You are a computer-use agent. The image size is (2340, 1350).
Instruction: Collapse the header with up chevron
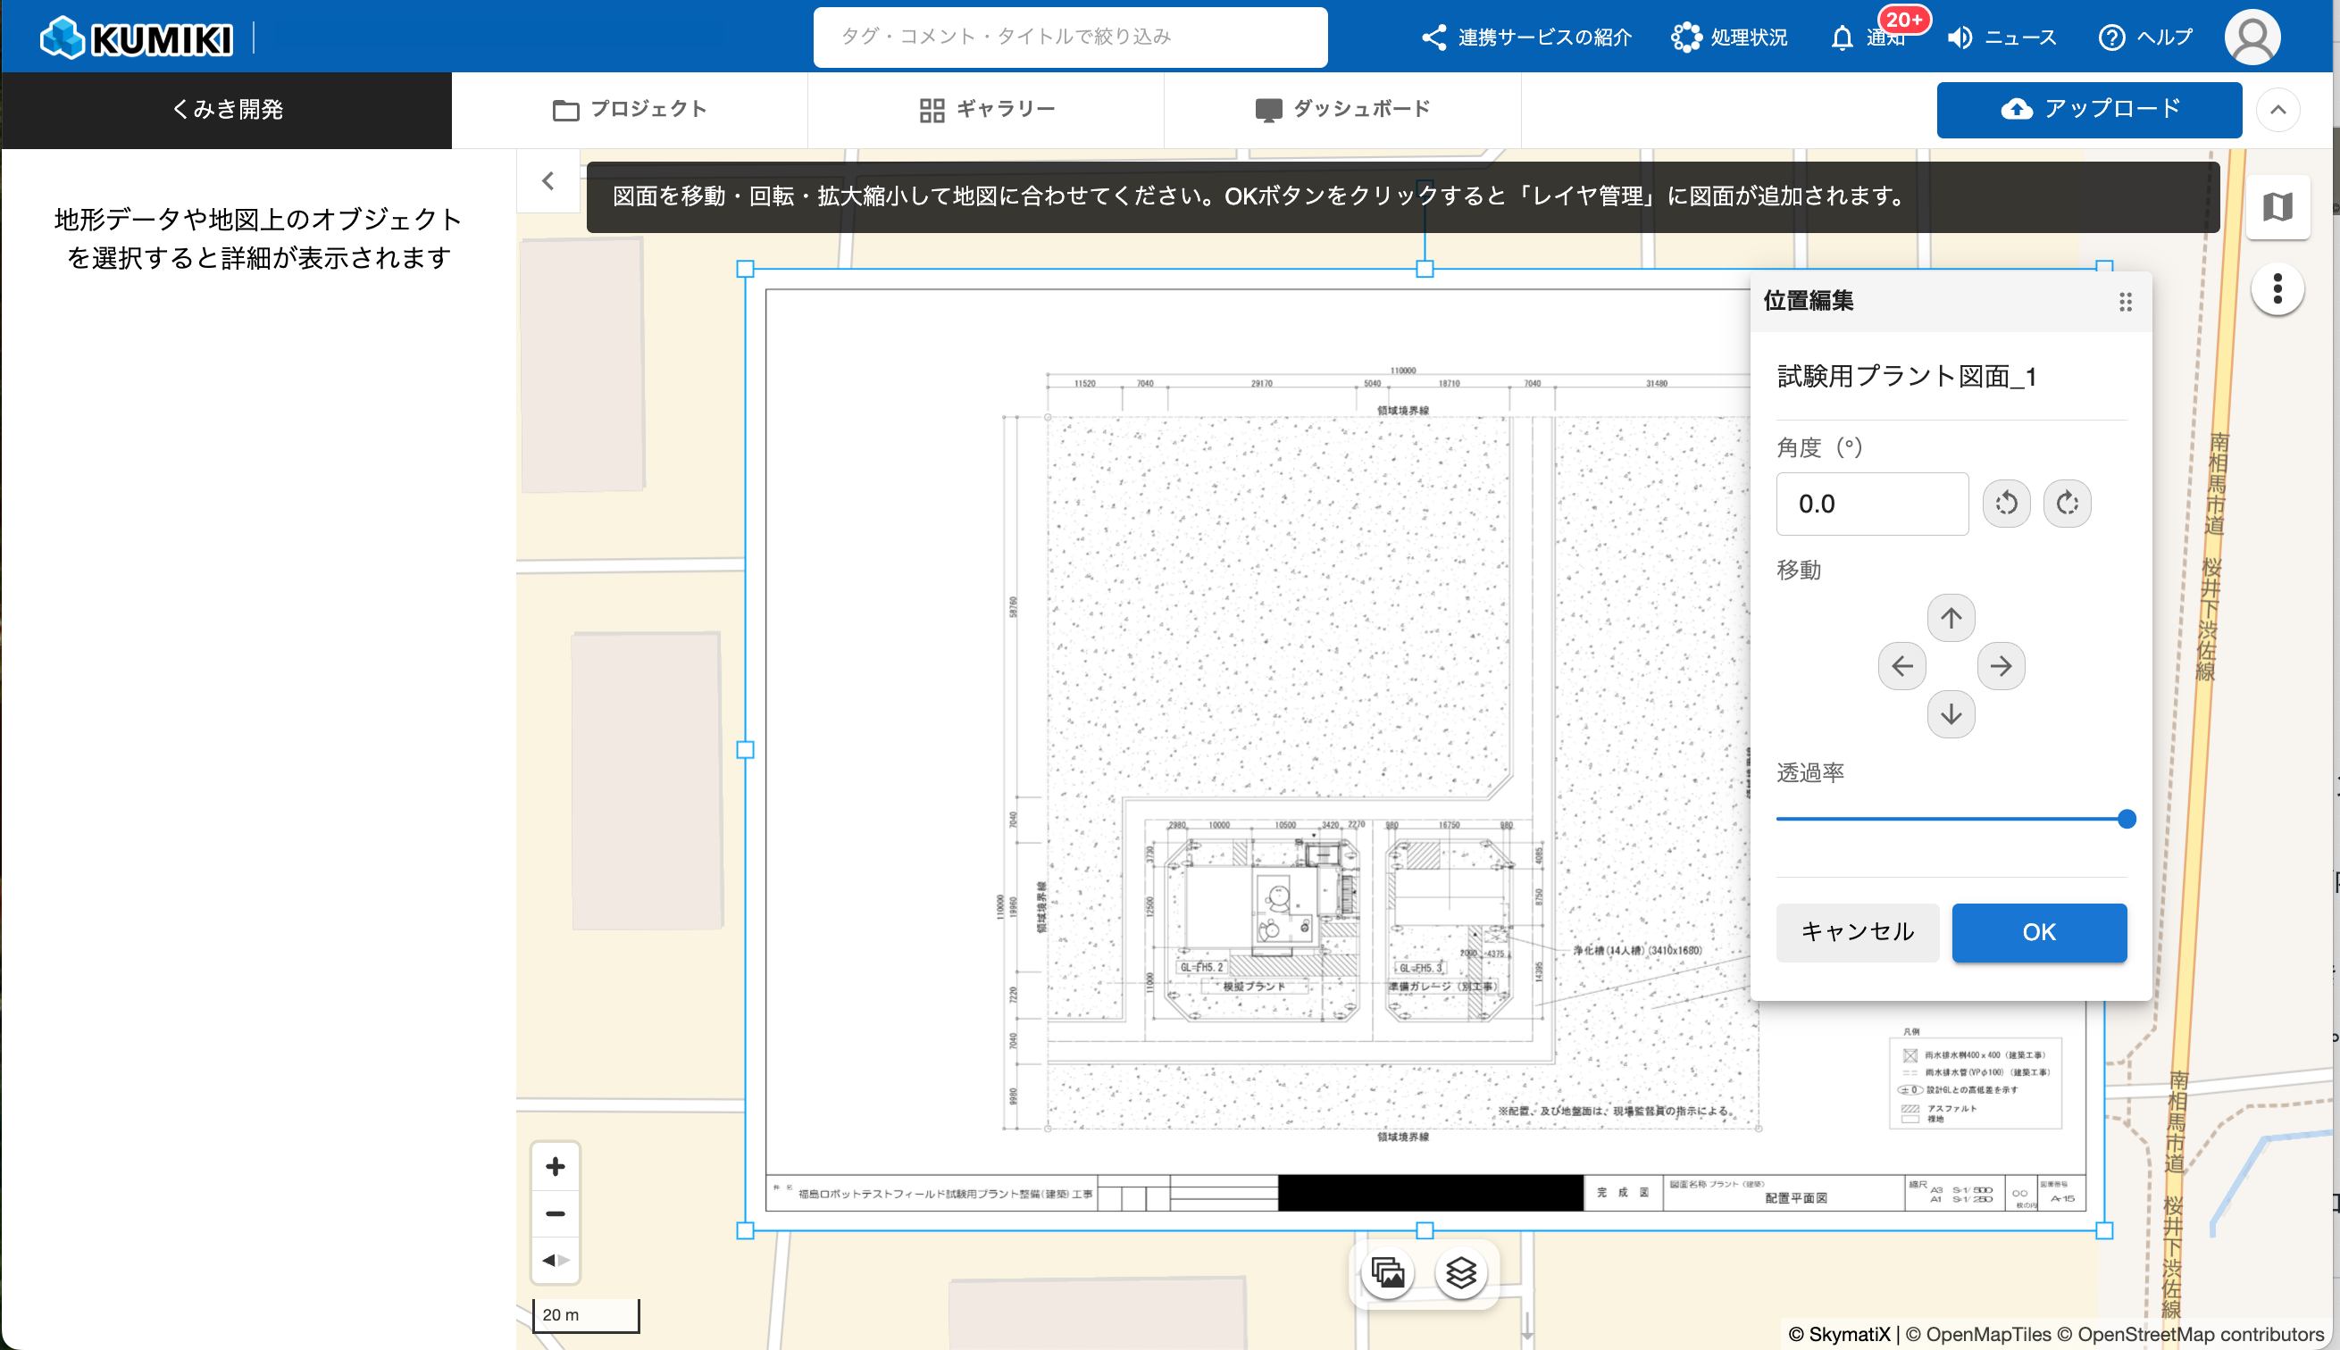[2277, 111]
